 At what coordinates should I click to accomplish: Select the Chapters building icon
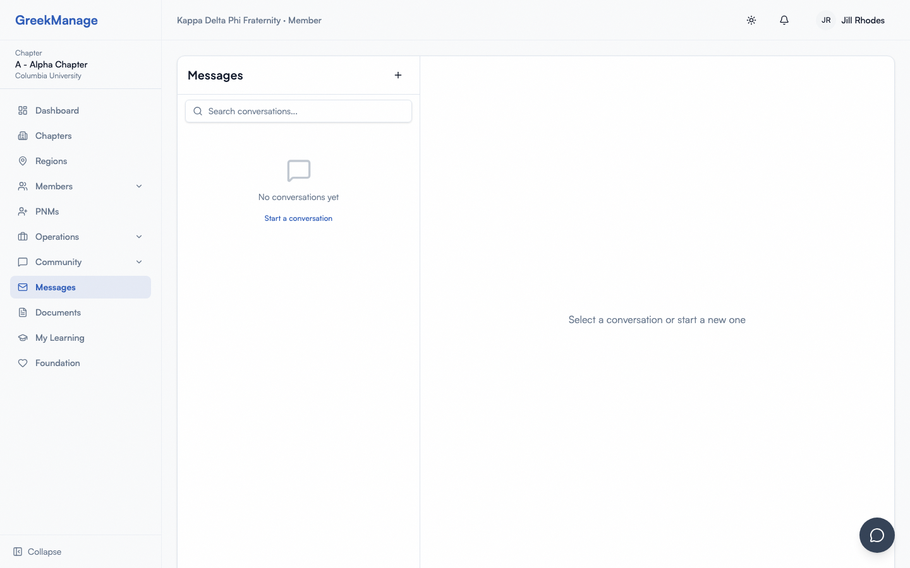pos(23,136)
